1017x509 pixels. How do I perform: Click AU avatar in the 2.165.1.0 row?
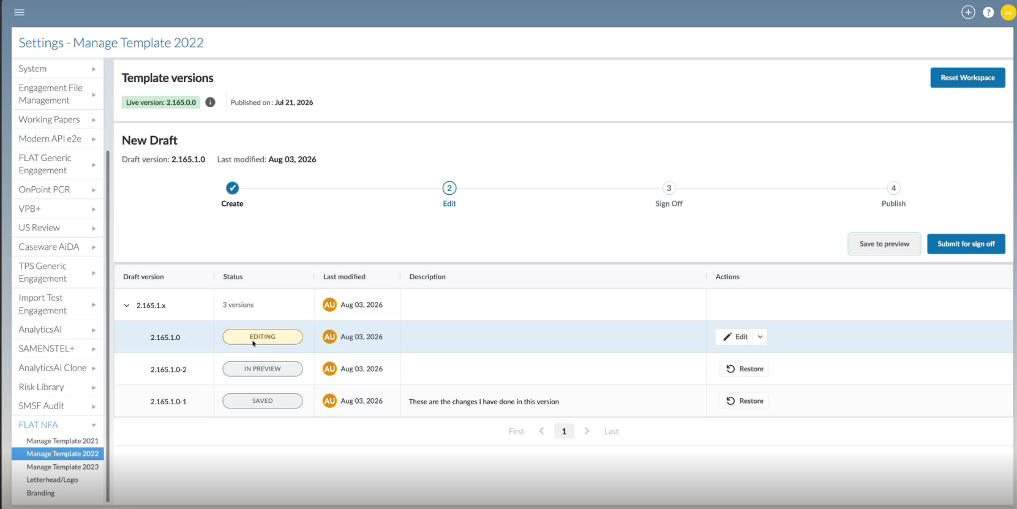click(329, 337)
